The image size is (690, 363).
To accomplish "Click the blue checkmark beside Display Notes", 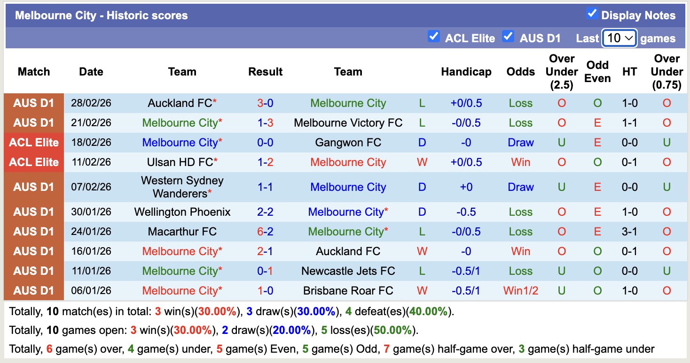I will click(x=594, y=15).
